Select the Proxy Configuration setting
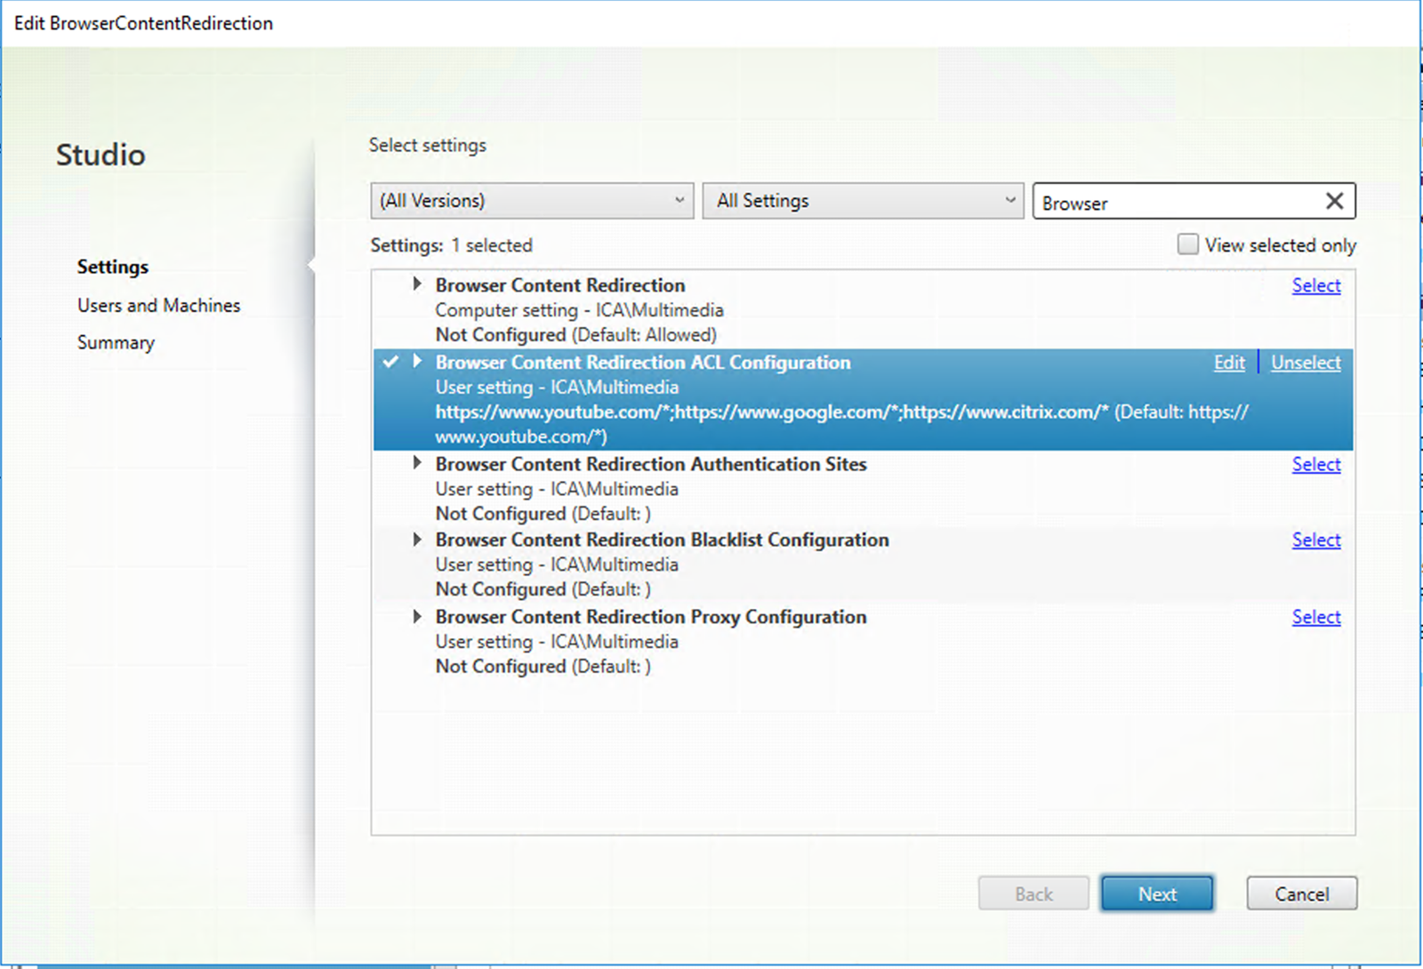1423x969 pixels. pos(1316,616)
